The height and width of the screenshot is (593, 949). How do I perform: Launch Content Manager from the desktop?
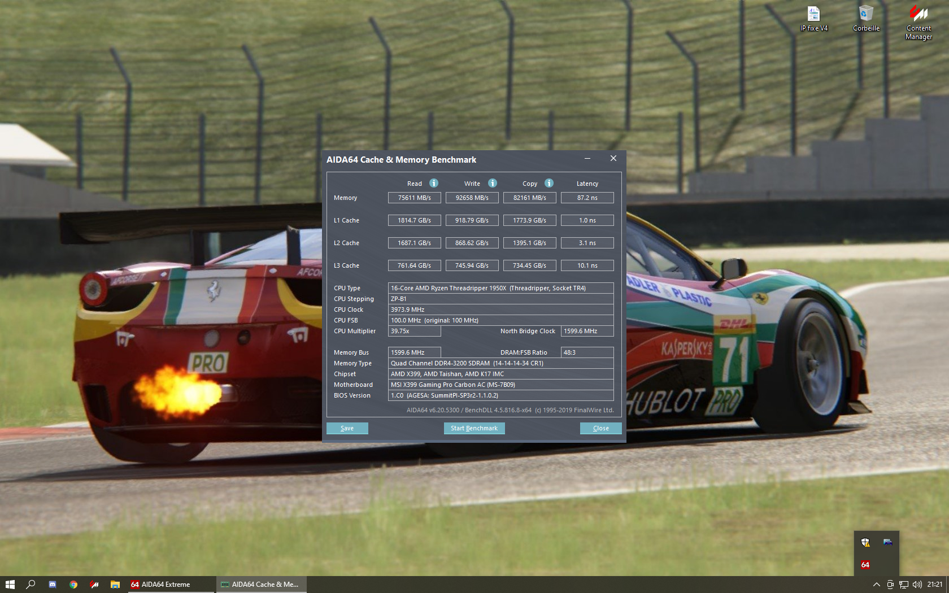(919, 23)
